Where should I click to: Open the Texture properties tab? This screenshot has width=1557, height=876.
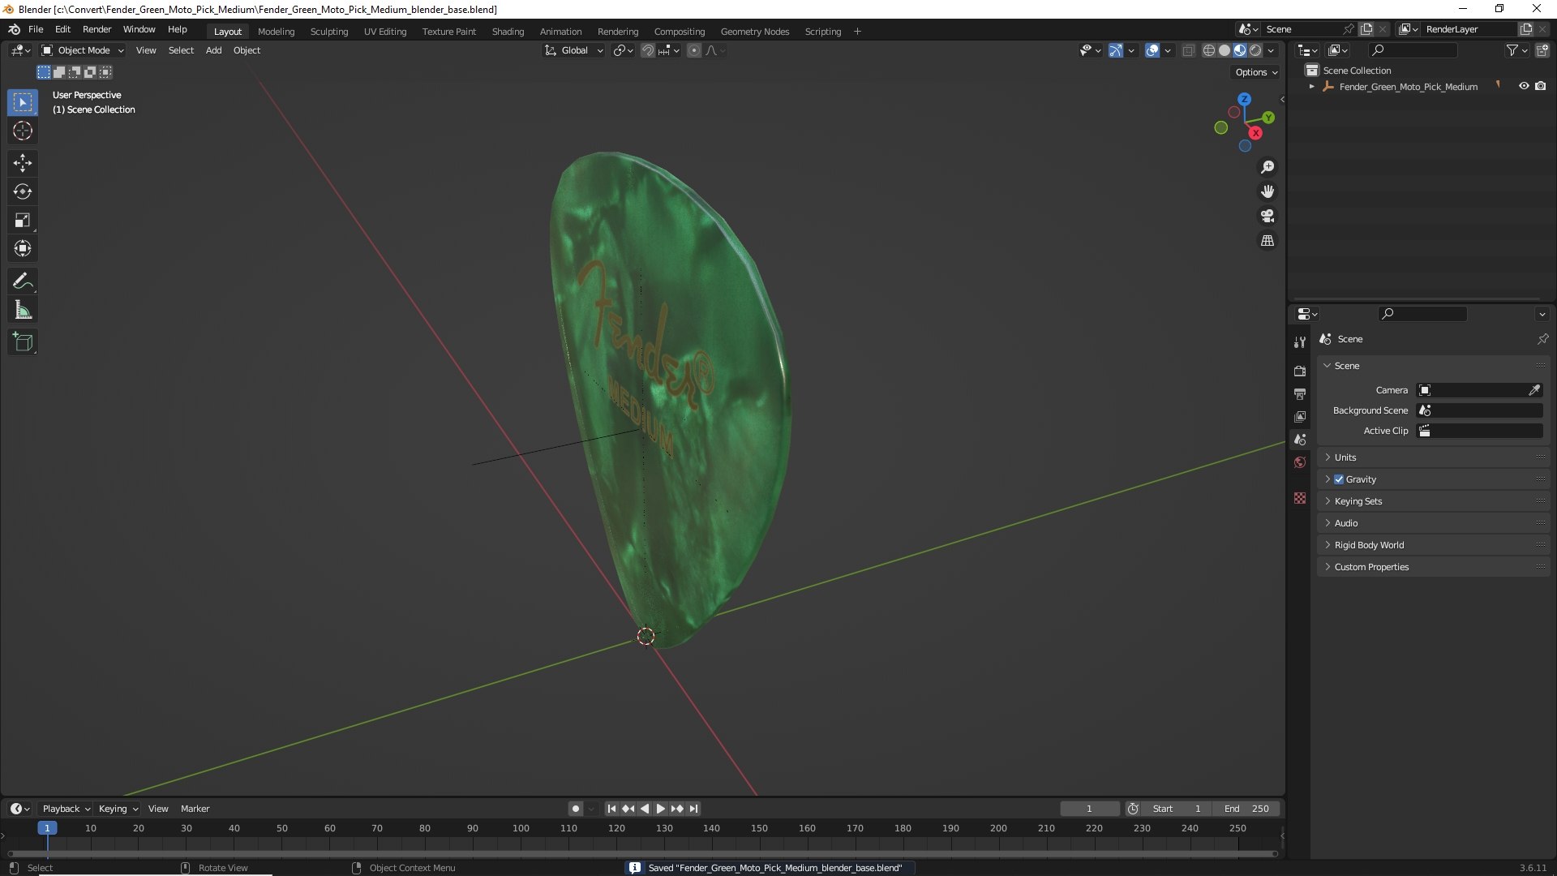[x=1300, y=498]
